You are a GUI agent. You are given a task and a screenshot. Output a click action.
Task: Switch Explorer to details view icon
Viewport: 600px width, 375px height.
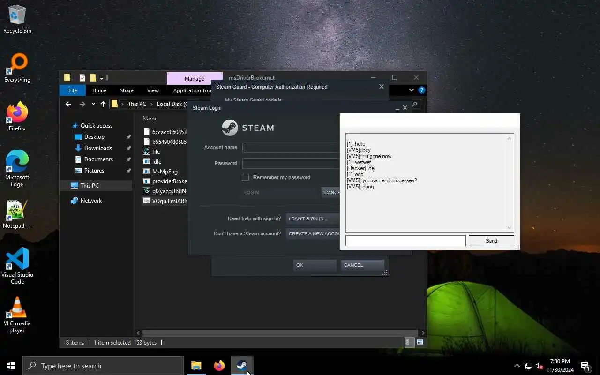tap(409, 343)
